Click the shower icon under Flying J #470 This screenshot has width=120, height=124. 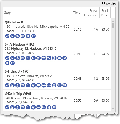tap(33, 85)
